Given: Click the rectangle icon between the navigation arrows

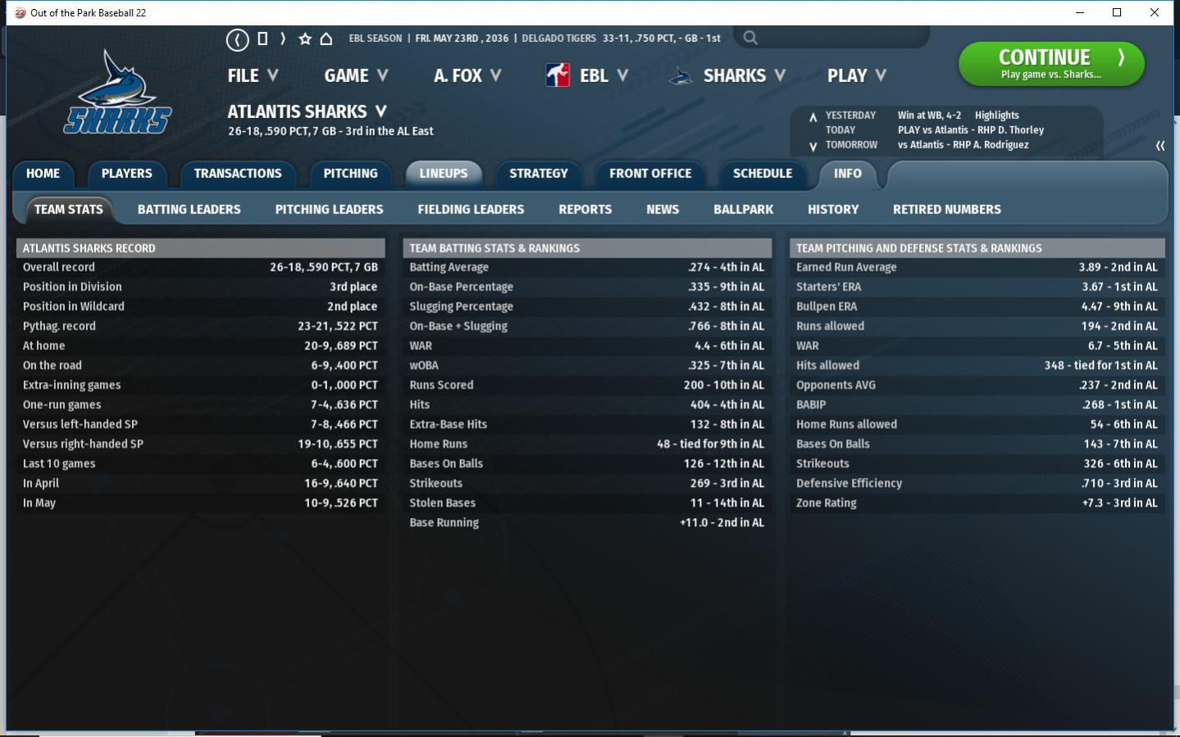Looking at the screenshot, I should coord(262,39).
